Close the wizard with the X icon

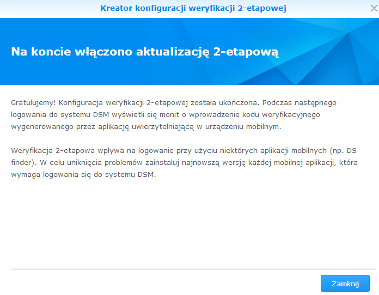click(374, 8)
